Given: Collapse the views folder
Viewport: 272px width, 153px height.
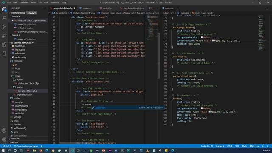Looking at the screenshot, I should pyautogui.click(x=18, y=76).
